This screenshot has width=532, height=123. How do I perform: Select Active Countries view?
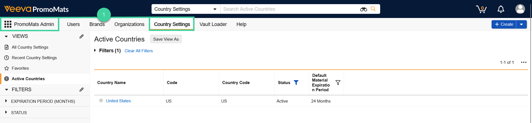click(28, 79)
